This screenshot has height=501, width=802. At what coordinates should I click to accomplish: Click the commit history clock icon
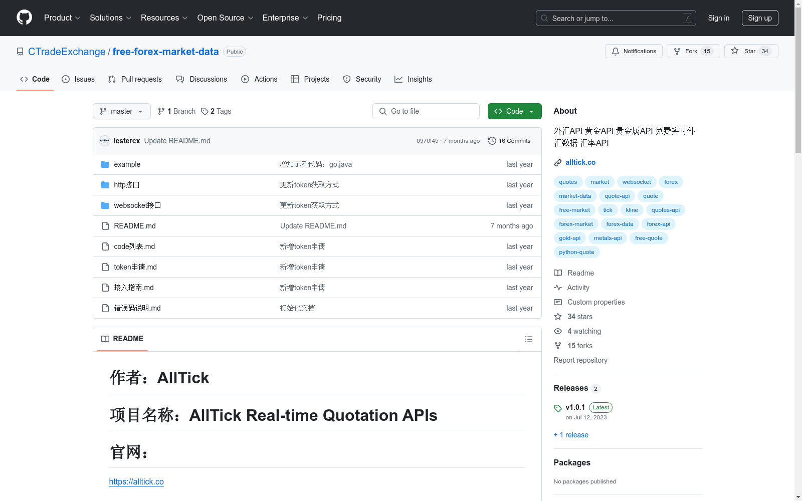(492, 141)
